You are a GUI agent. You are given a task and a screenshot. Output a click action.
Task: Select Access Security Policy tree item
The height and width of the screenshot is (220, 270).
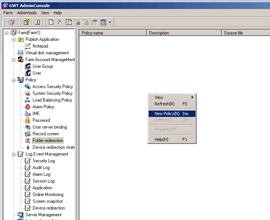tap(52, 87)
